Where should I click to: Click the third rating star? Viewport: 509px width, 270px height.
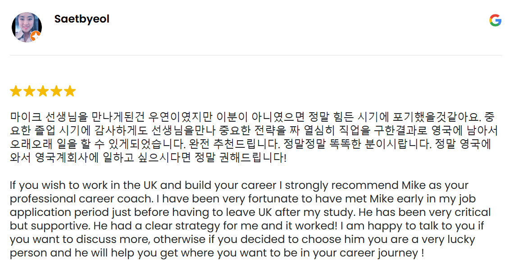coord(43,92)
